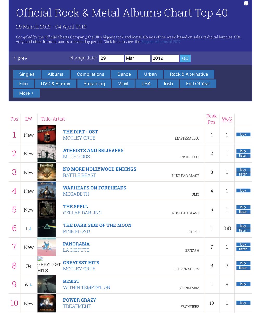
Task: Open the USA chart tab
Action: tap(146, 84)
